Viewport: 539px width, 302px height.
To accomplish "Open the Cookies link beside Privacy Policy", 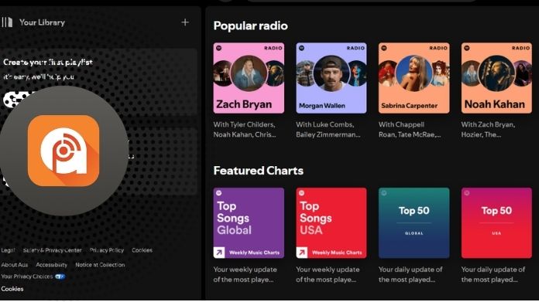I will 142,250.
